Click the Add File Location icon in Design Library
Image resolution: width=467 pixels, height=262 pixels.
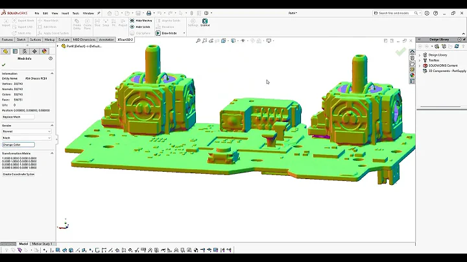[444, 47]
